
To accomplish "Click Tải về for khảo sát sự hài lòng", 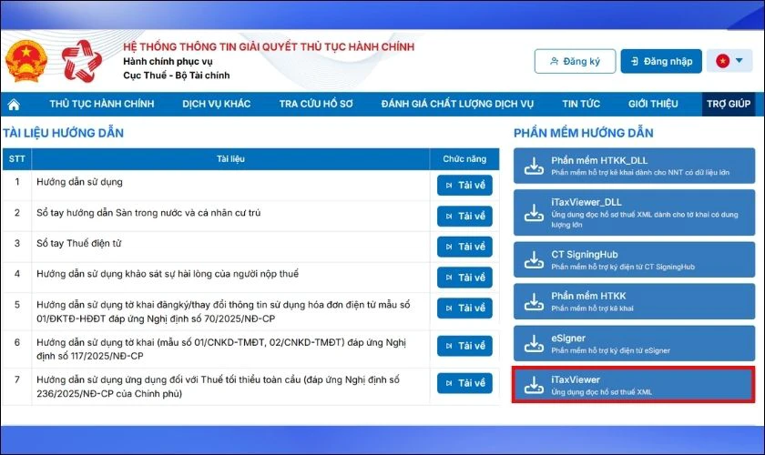I will click(464, 278).
